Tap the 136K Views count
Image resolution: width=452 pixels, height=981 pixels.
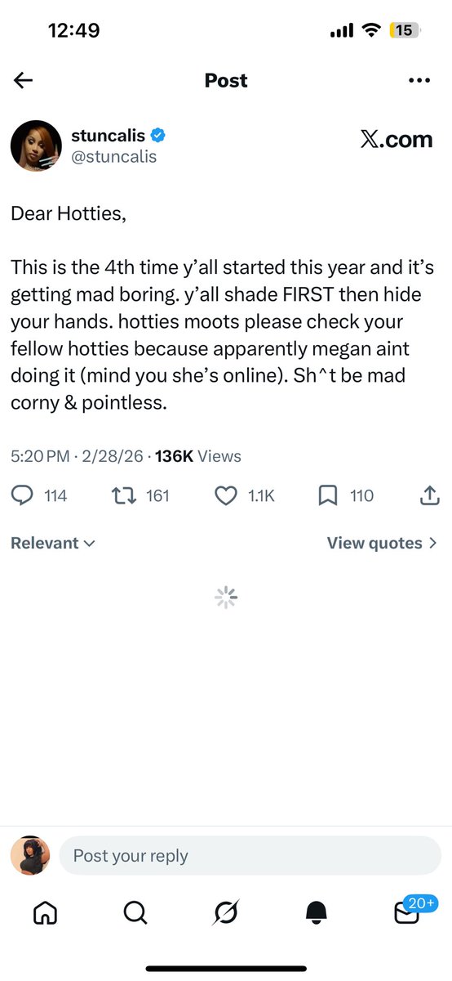(198, 456)
